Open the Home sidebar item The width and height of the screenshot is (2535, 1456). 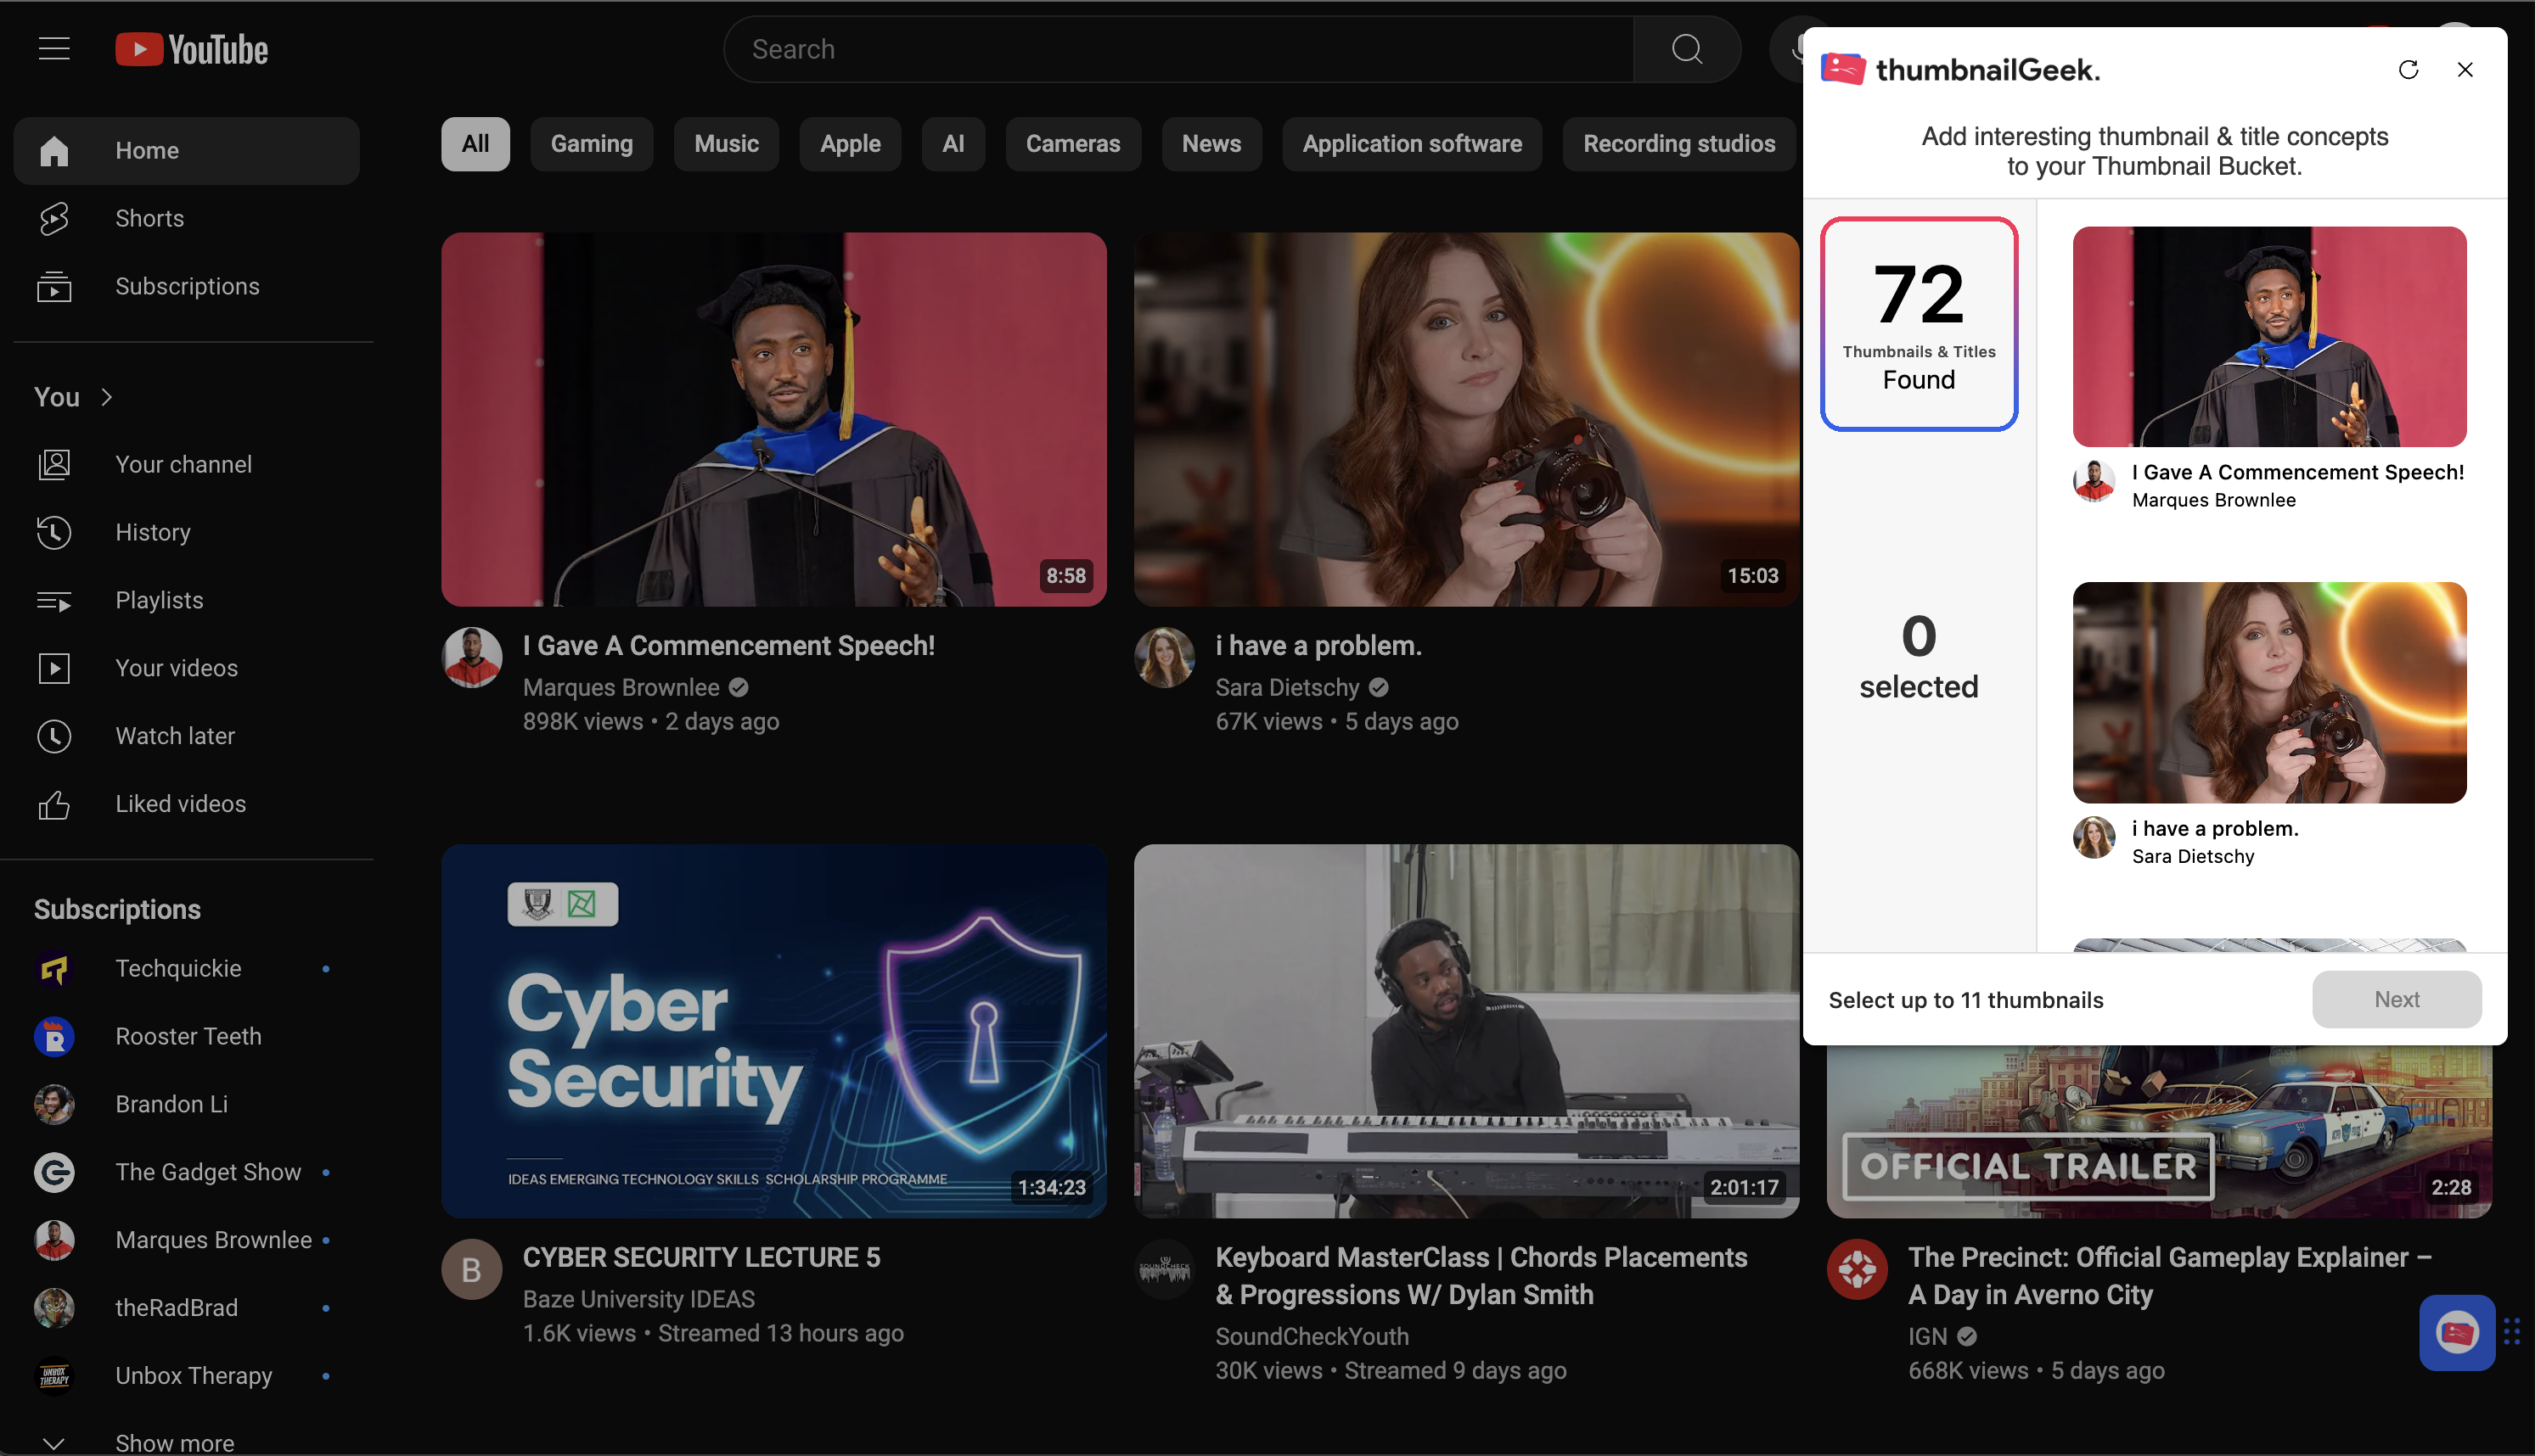(x=187, y=150)
